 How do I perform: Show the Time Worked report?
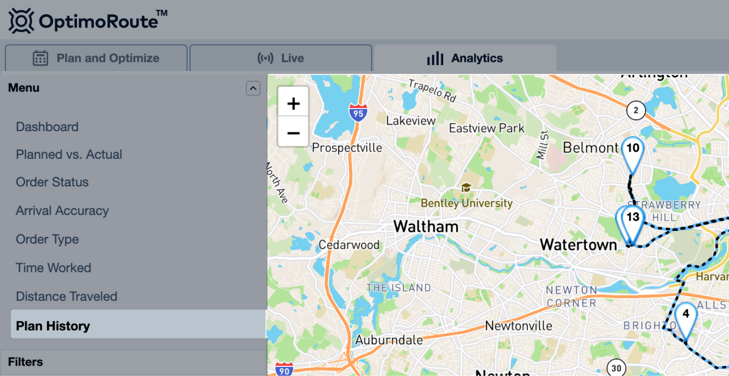tap(53, 268)
